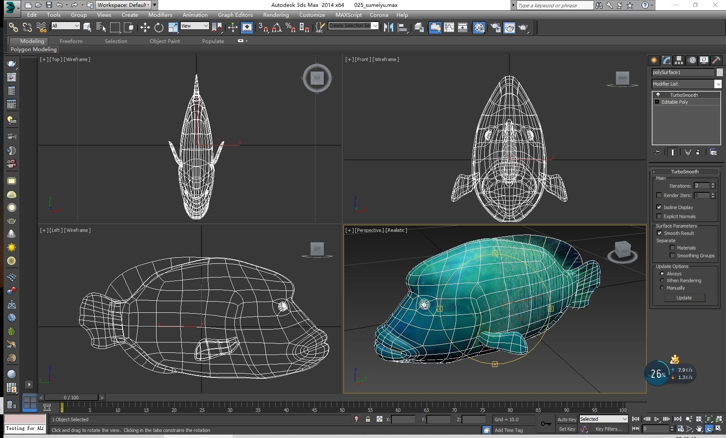
Task: Switch to the Object Paint ribbon tab
Action: point(165,41)
